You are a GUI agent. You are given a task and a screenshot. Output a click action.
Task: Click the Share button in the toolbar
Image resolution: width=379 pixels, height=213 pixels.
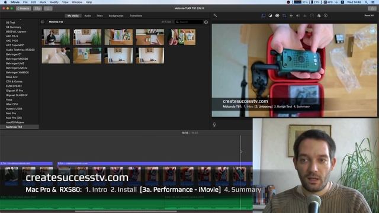[x=372, y=8]
